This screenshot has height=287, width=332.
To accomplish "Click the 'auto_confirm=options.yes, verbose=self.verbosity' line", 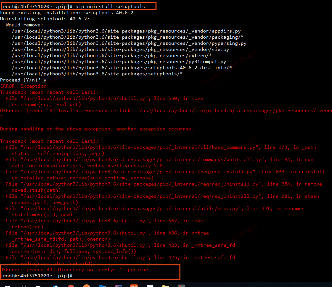I will (x=88, y=166).
